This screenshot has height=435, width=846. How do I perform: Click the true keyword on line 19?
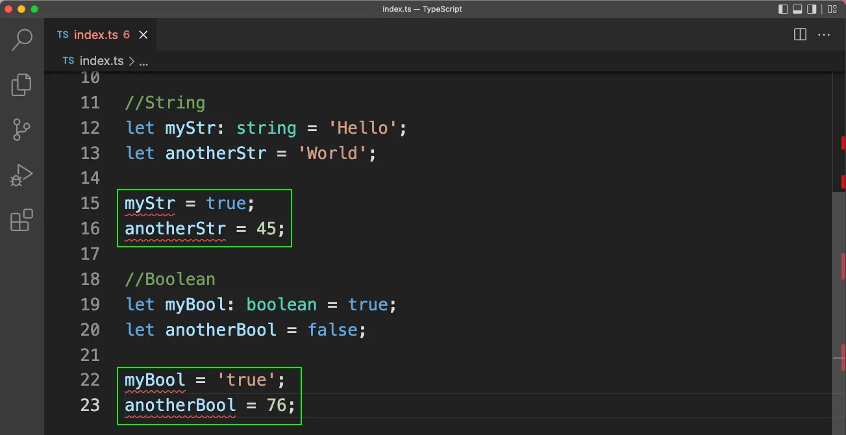367,304
